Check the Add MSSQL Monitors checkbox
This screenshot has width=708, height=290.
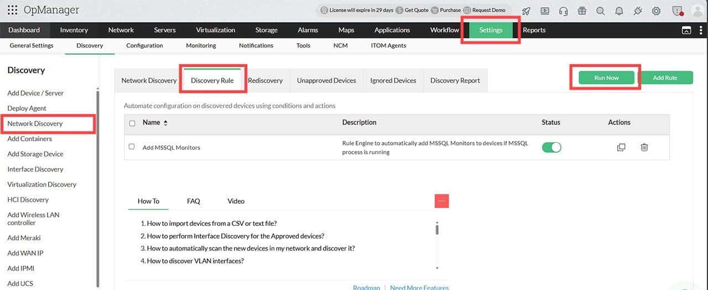pos(132,147)
